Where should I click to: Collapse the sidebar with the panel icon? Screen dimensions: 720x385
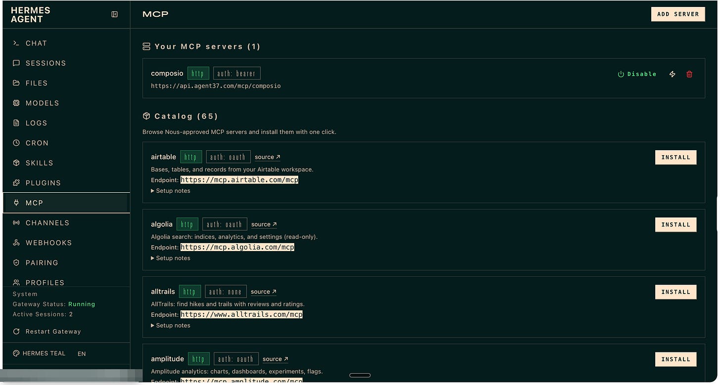click(x=115, y=14)
